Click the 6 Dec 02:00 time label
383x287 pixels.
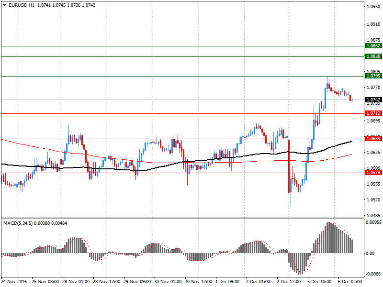point(350,282)
